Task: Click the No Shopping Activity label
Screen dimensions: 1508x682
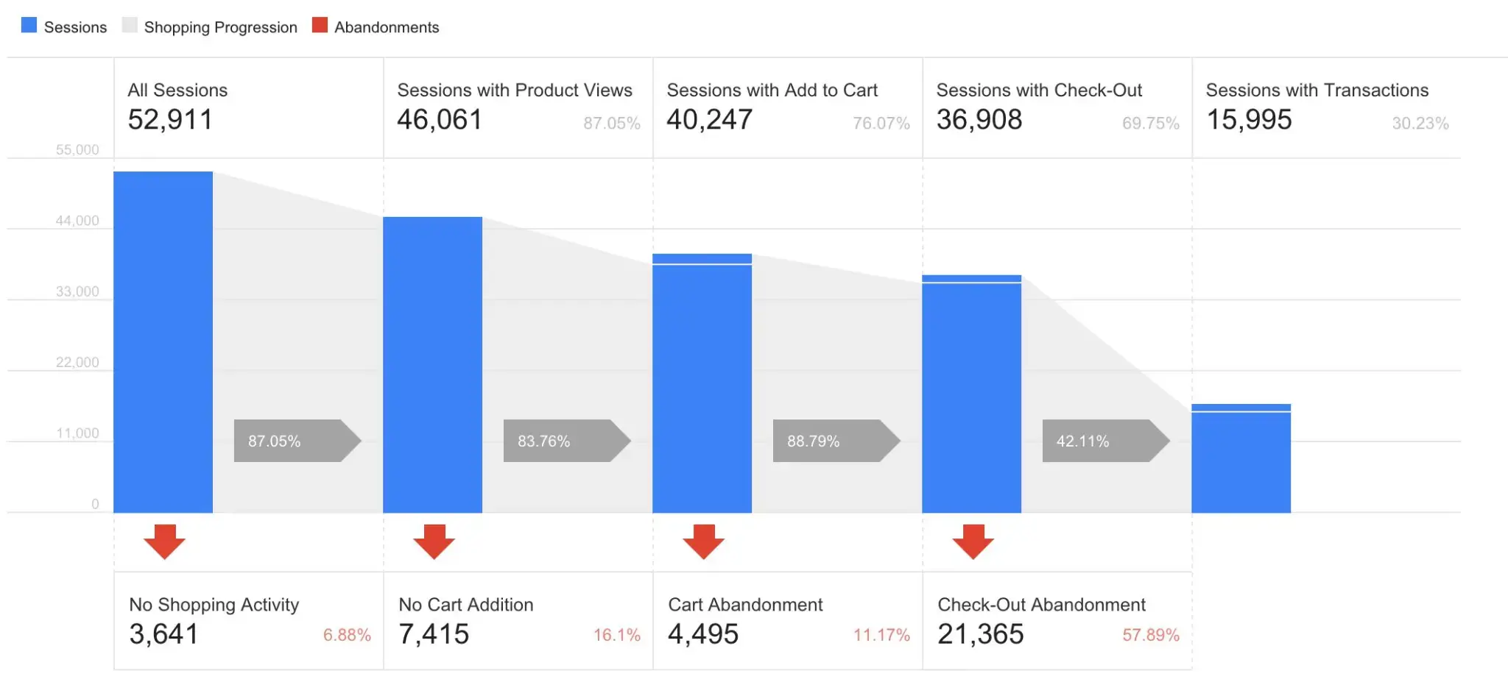Action: tap(214, 604)
